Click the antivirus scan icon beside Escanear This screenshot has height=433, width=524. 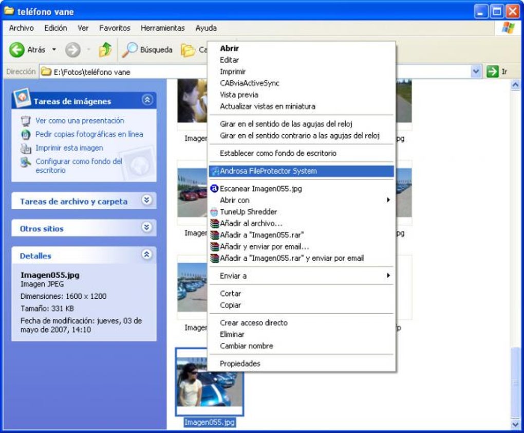pyautogui.click(x=214, y=189)
